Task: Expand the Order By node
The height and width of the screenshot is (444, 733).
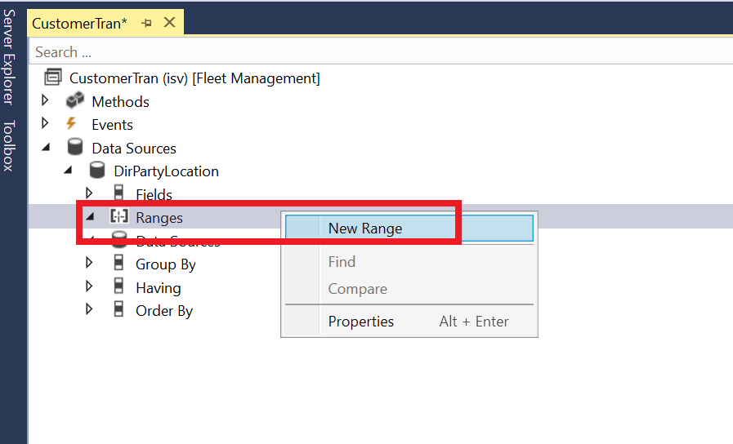Action: [90, 310]
